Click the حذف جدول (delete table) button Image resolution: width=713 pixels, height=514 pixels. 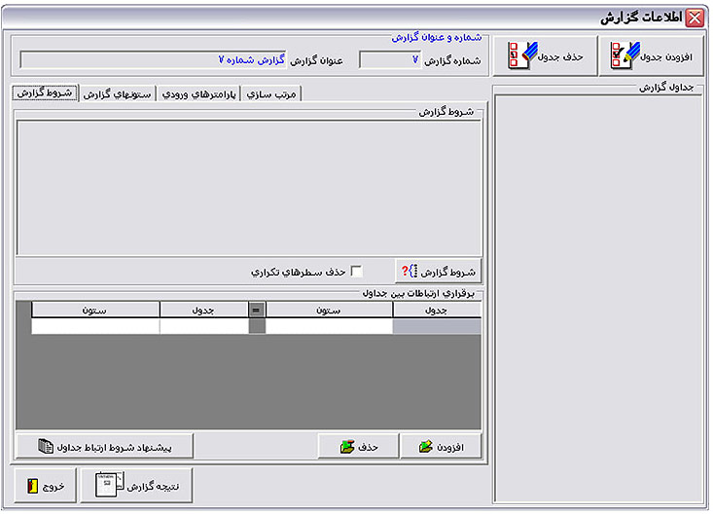[x=546, y=56]
